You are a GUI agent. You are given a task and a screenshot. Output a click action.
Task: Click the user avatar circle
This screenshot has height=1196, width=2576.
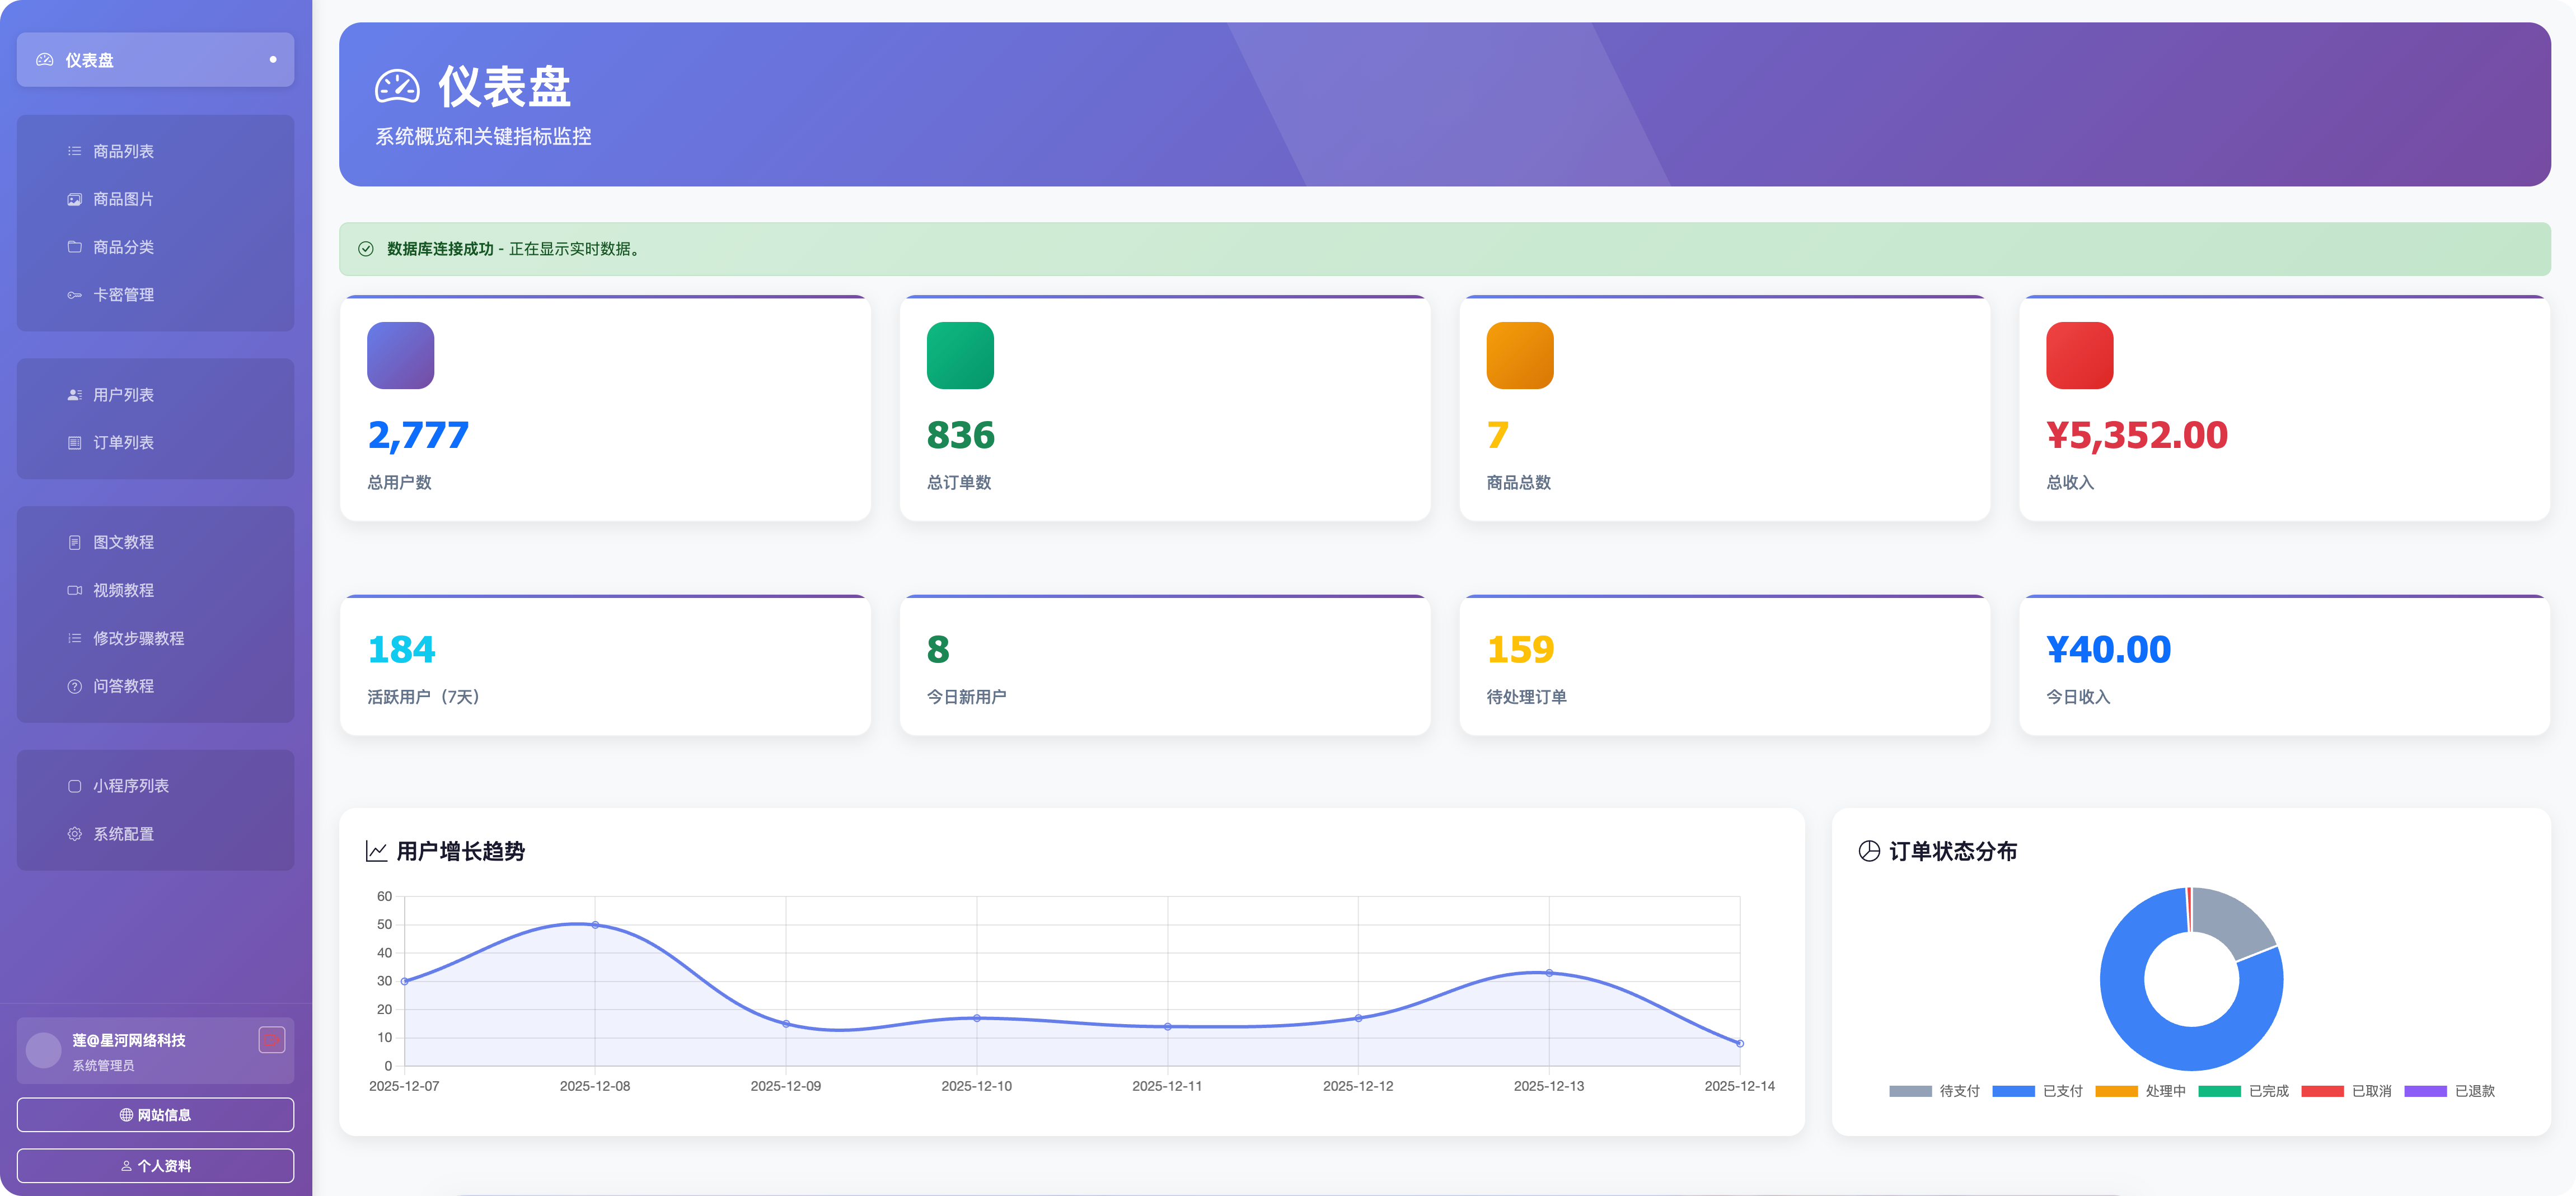point(43,1050)
